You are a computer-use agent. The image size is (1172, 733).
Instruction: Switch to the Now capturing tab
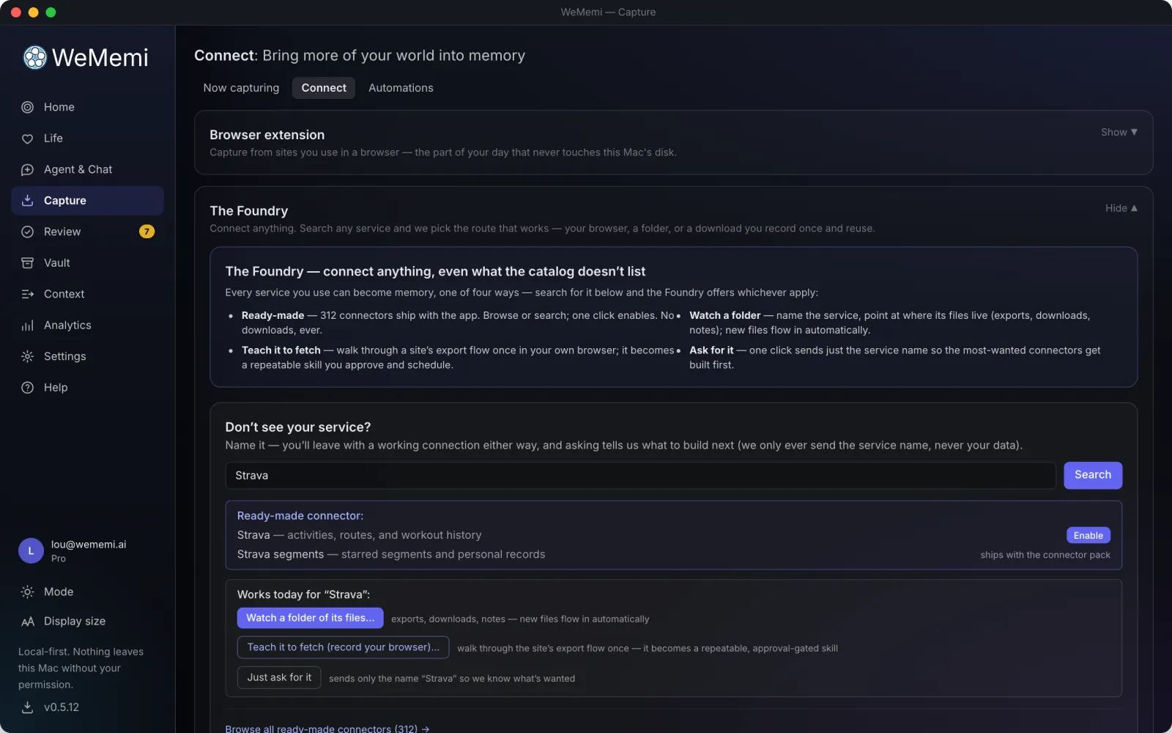241,88
